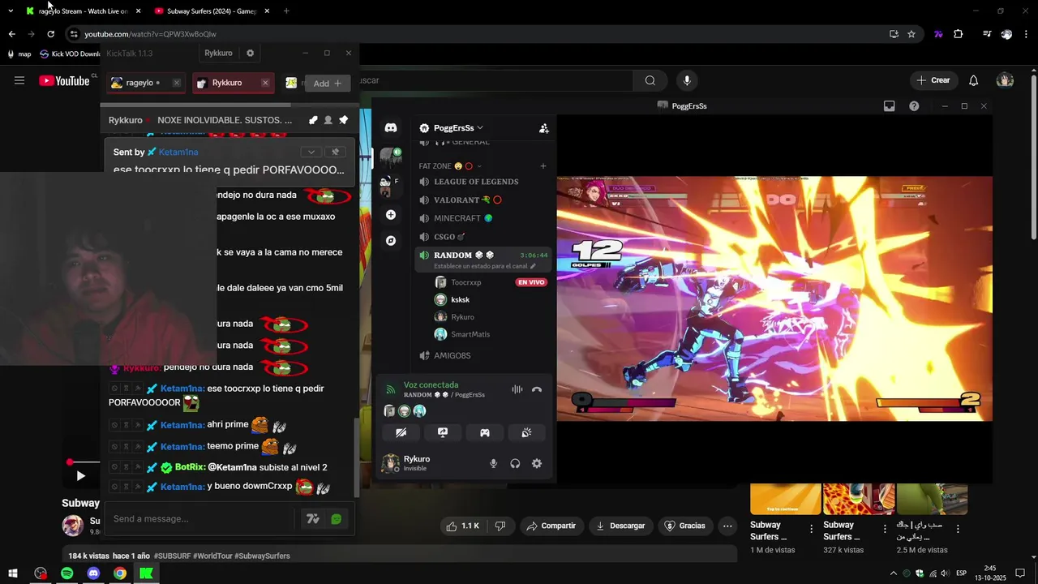Click the pin icon in Rykkuro chat header
This screenshot has height=584, width=1038.
pyautogui.click(x=343, y=120)
